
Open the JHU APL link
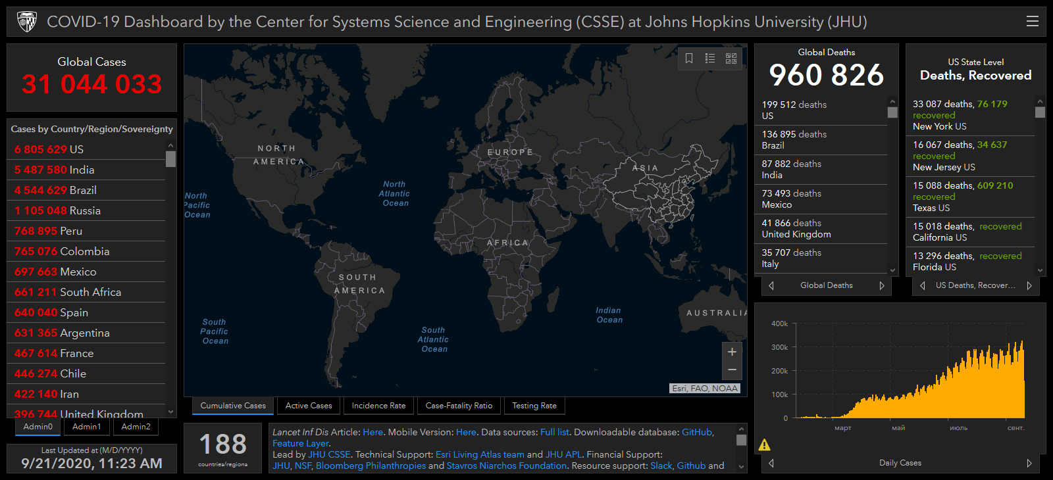click(x=564, y=454)
